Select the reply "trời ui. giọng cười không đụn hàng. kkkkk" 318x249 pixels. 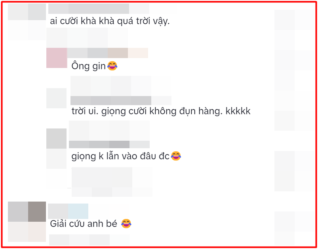(161, 111)
